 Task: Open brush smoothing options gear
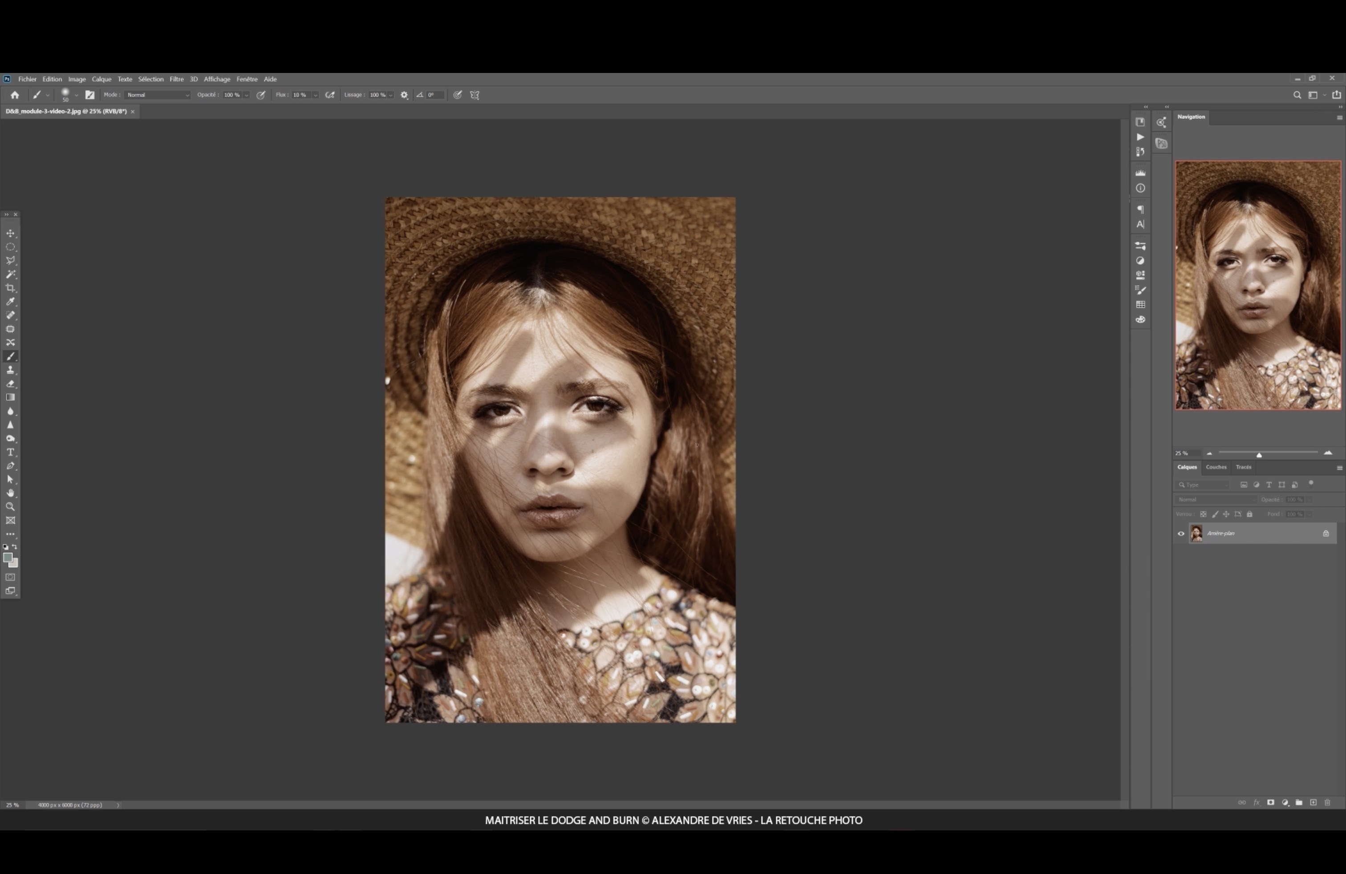[x=404, y=95]
